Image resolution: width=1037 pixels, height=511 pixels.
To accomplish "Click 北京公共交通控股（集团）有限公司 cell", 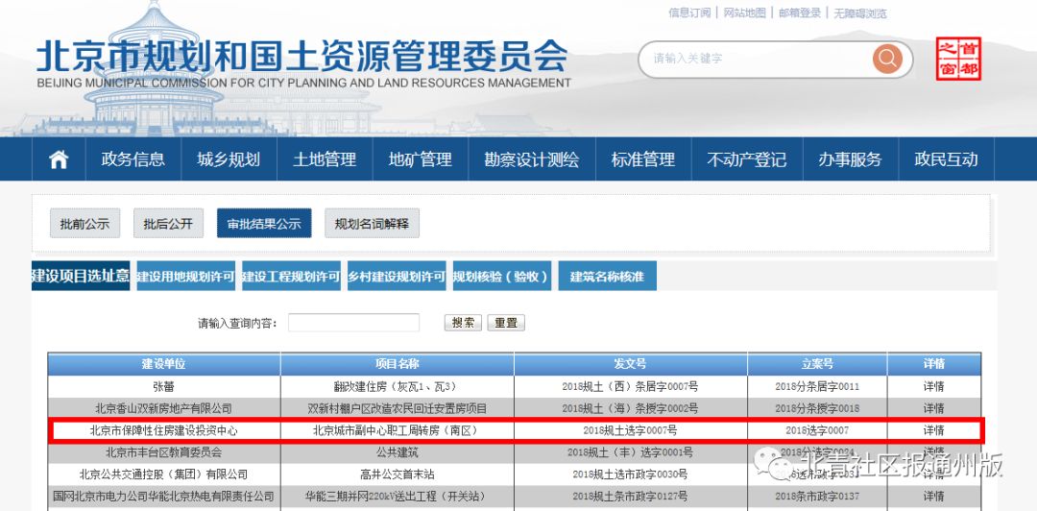I will click(x=164, y=474).
